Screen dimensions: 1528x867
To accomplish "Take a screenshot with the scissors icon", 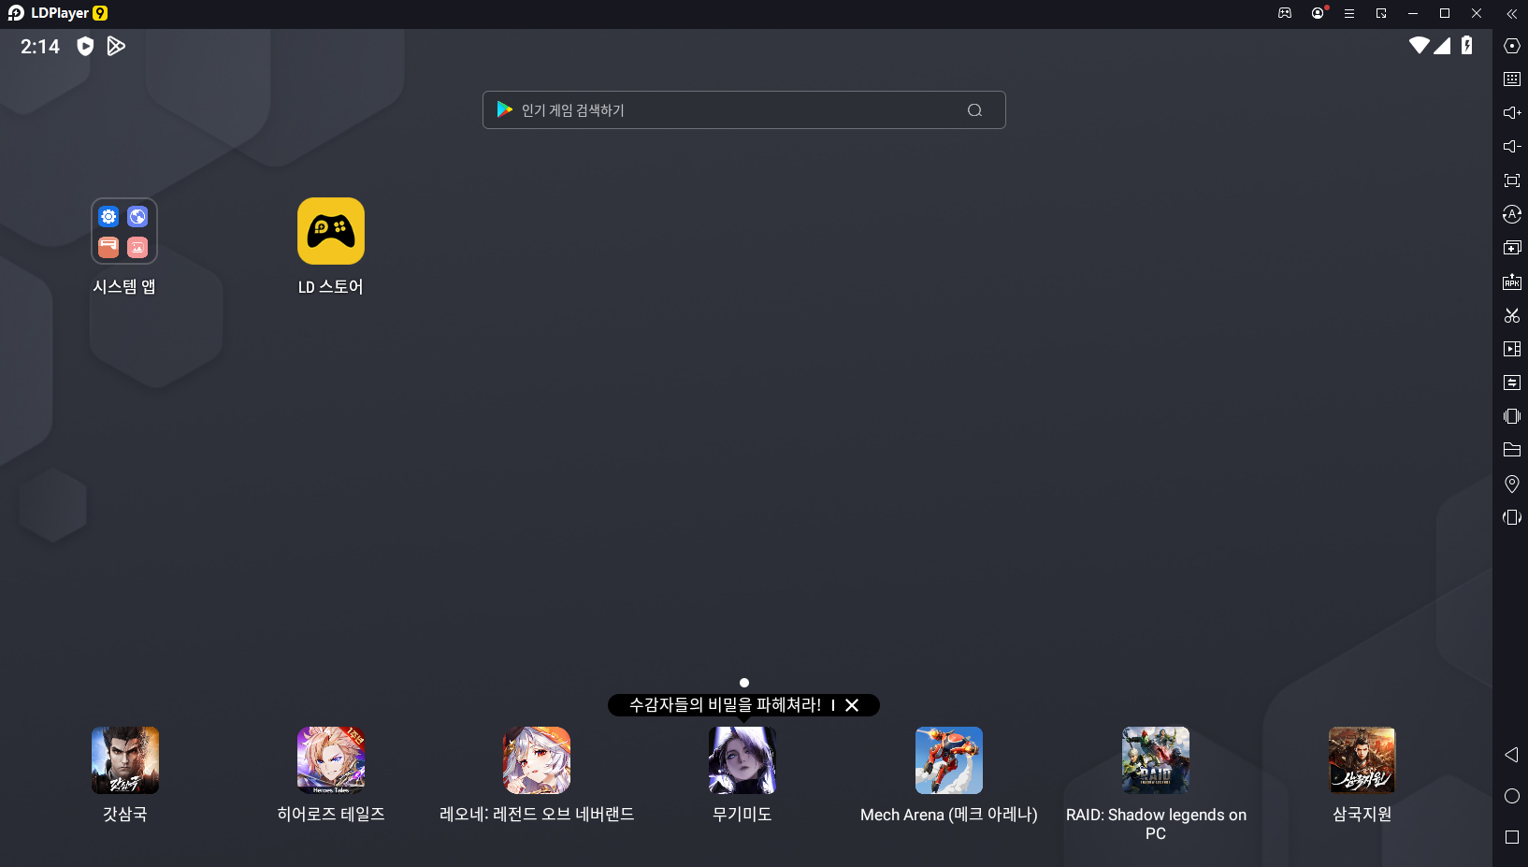I will [x=1511, y=315].
